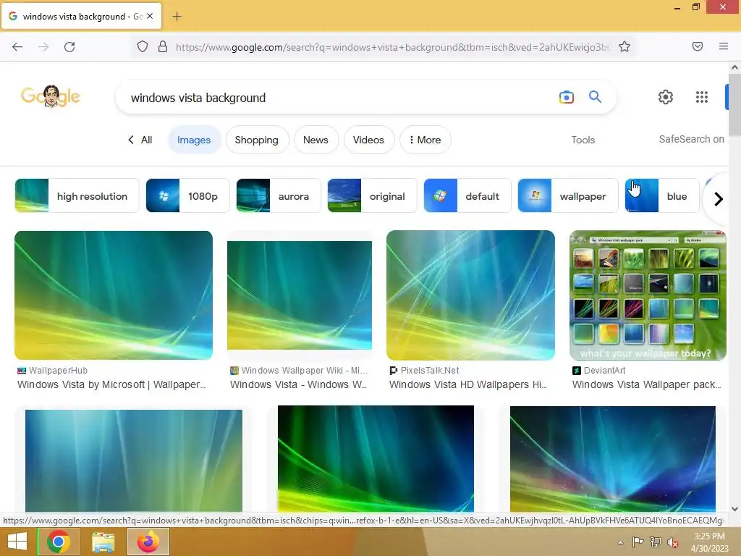The image size is (741, 556).
Task: Bookmark this page with the star
Action: pos(624,46)
